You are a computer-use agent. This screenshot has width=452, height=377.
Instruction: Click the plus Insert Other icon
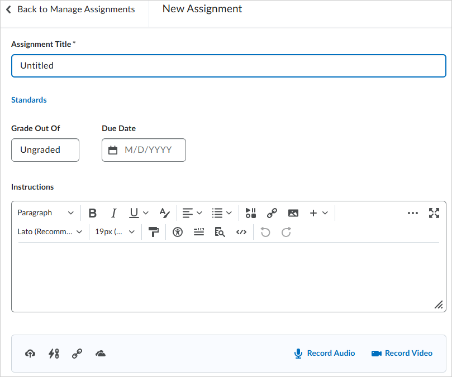point(313,213)
